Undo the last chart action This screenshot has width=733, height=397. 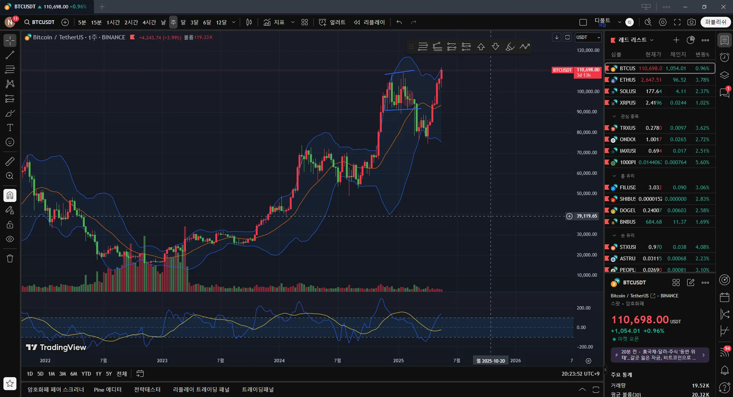(399, 22)
